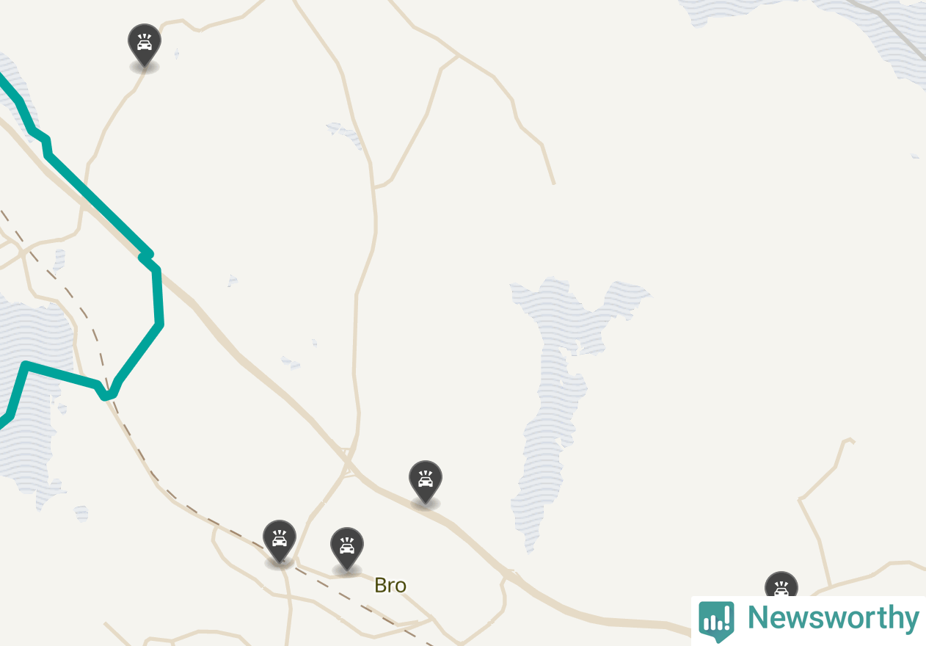This screenshot has width=926, height=646.
Task: Select the crash marker partly hidden behind Newsworthy logo
Action: [781, 584]
